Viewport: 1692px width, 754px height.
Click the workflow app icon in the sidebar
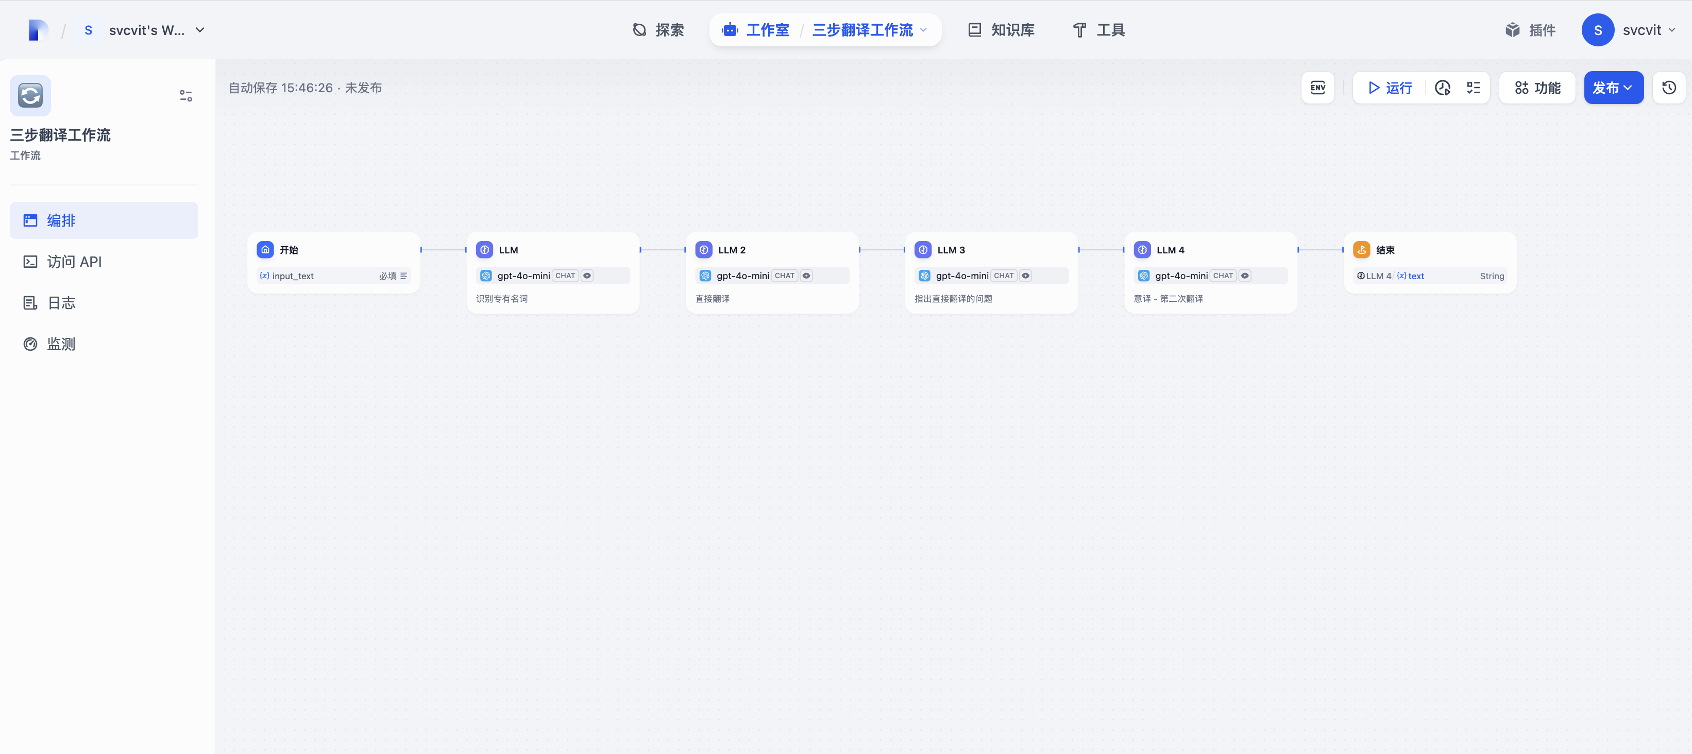(x=30, y=95)
